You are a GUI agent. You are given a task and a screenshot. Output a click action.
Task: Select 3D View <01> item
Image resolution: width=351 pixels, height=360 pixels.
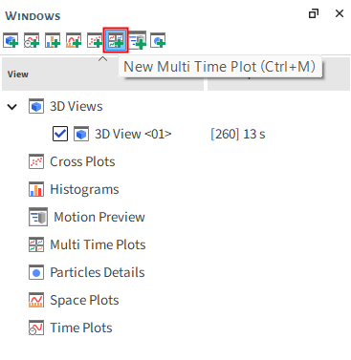(133, 134)
